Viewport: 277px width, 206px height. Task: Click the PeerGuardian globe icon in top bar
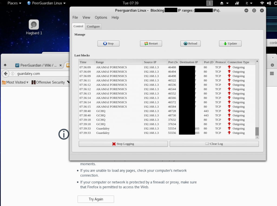click(29, 3)
